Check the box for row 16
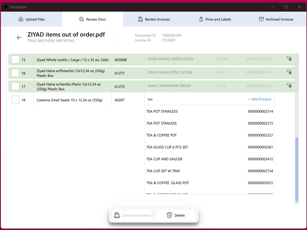Screen dimensions: 307x230 pos(15,73)
